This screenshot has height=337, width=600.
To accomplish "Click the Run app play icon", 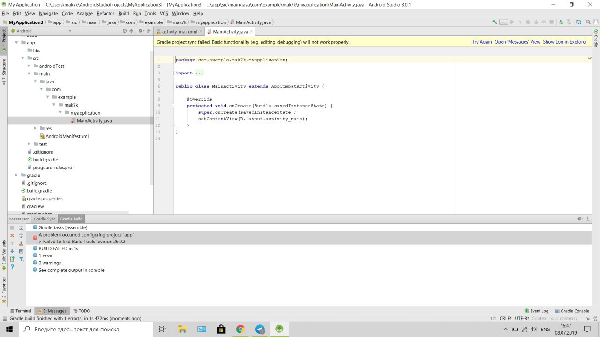I will point(512,22).
